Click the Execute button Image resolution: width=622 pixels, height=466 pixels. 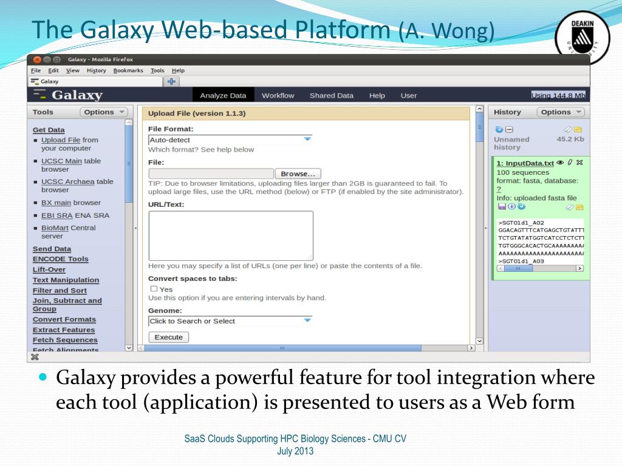tap(169, 337)
